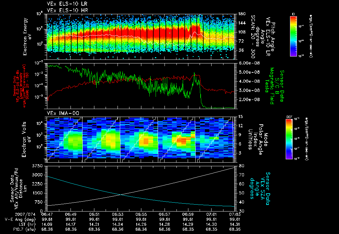Click the 06:57 time tick label

click(165, 214)
